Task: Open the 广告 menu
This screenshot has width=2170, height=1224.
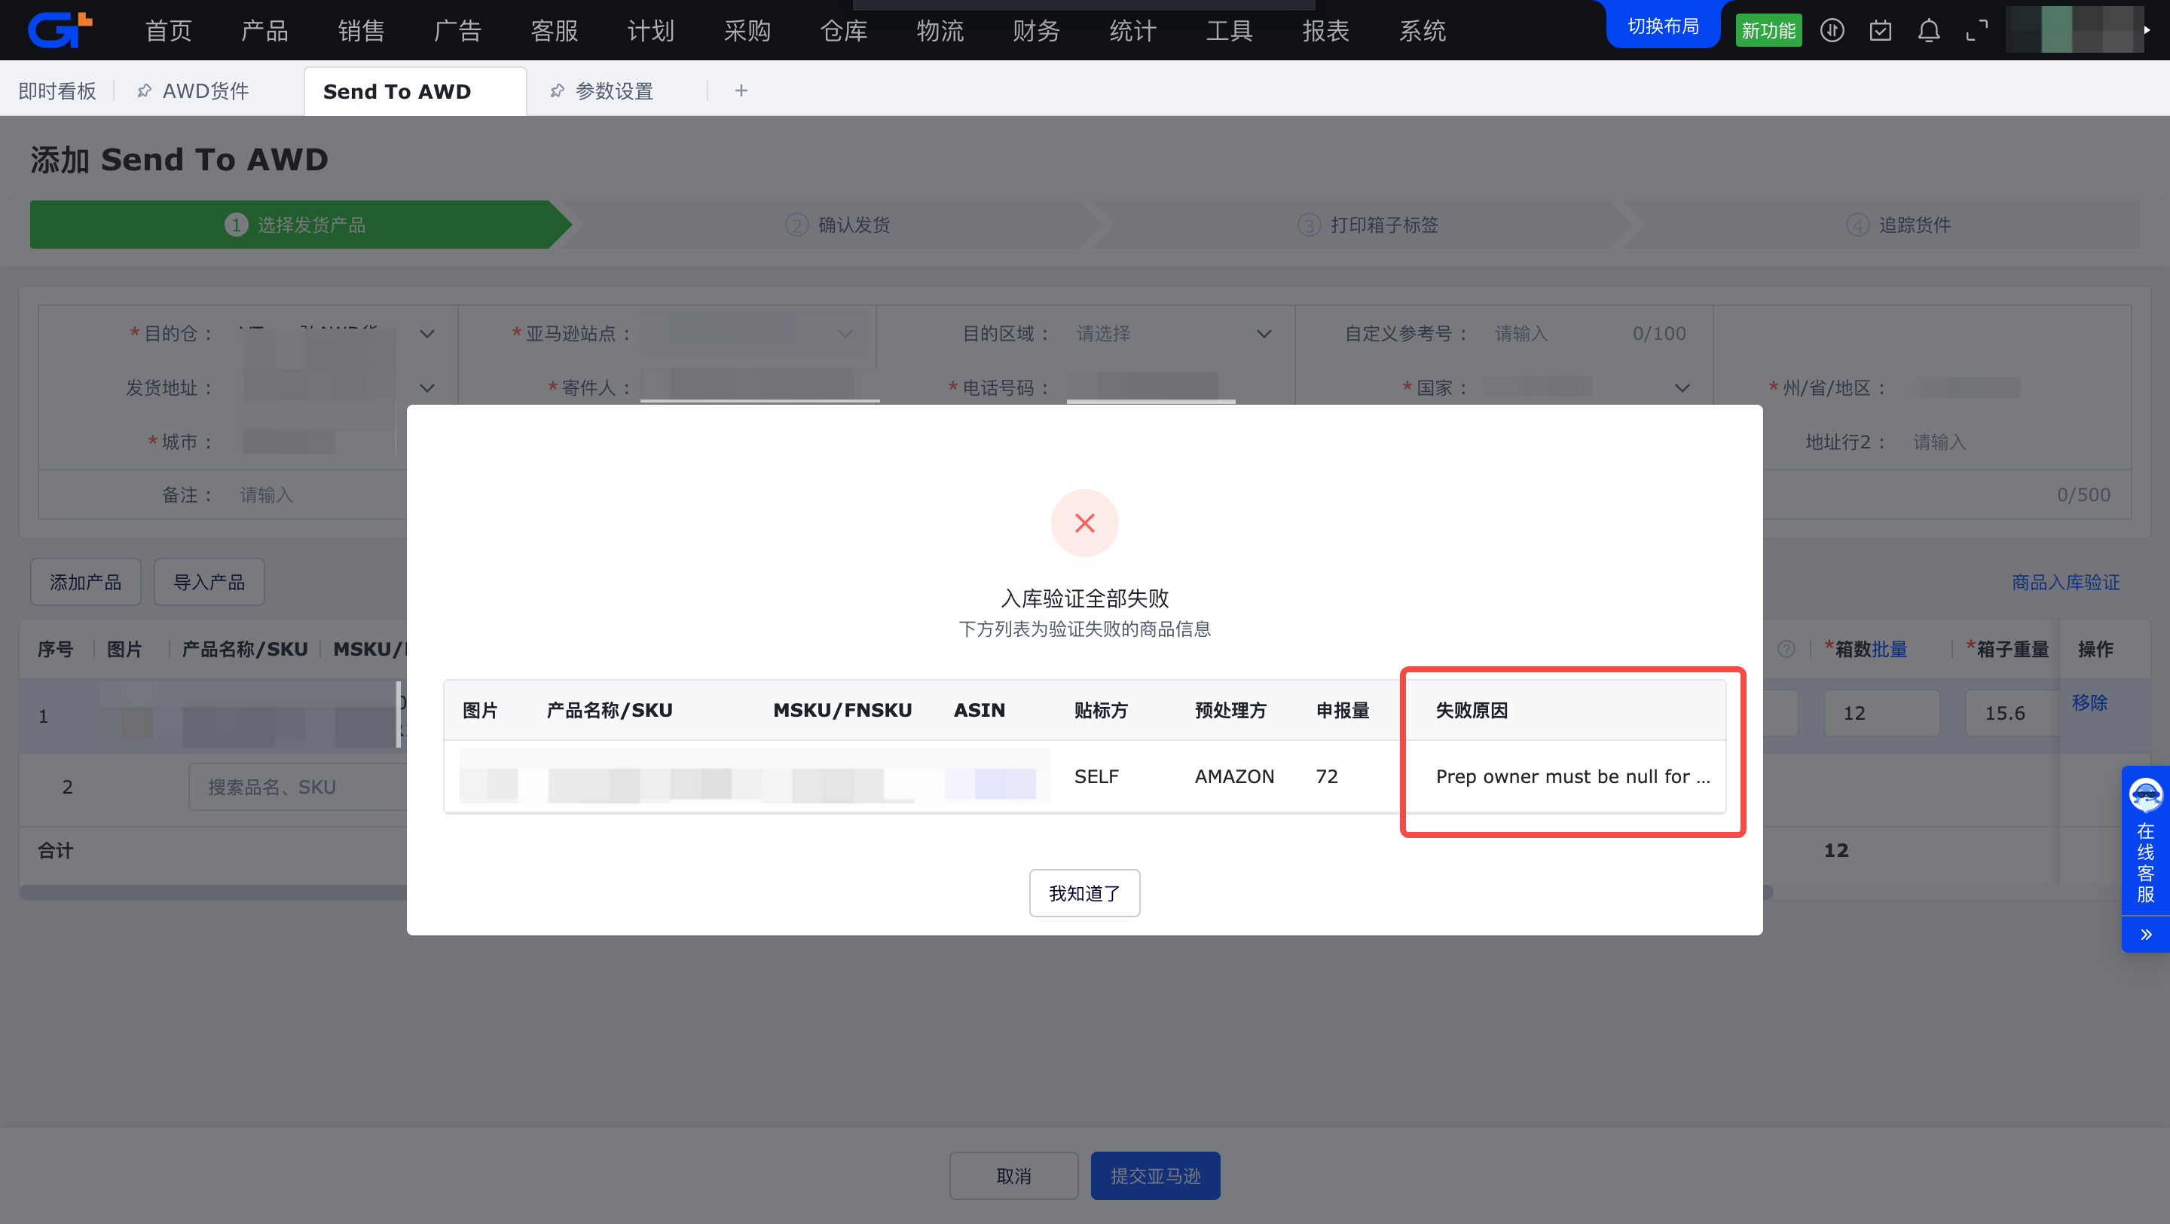Action: 457,30
